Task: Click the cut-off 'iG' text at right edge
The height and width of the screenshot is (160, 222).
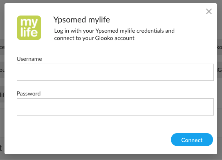Action: coord(220,70)
